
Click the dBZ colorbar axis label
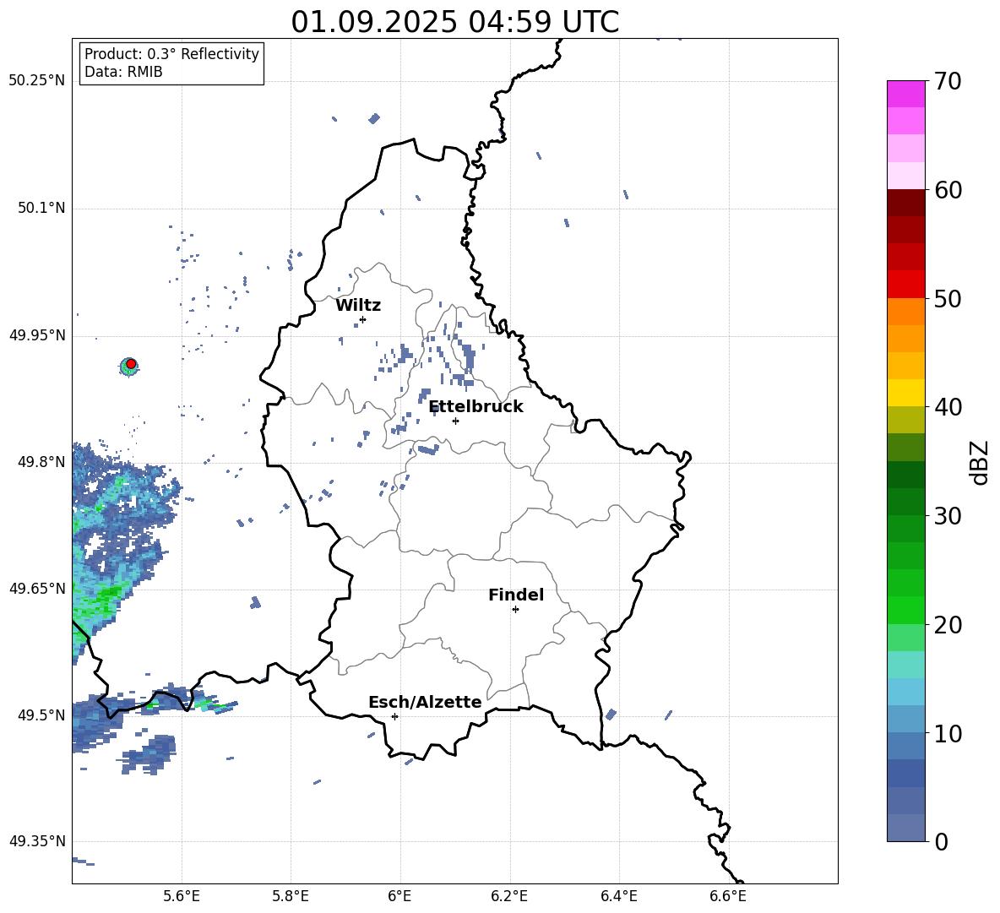coord(981,462)
